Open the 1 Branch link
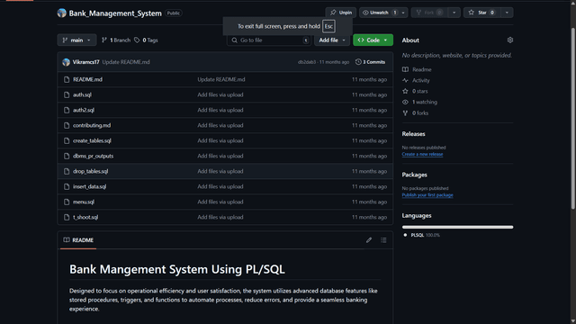576x324 pixels. click(116, 40)
